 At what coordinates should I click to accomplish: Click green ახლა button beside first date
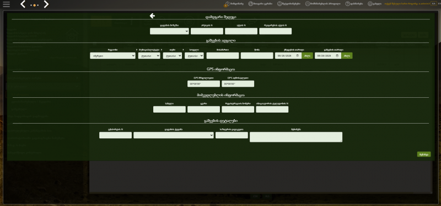click(307, 55)
